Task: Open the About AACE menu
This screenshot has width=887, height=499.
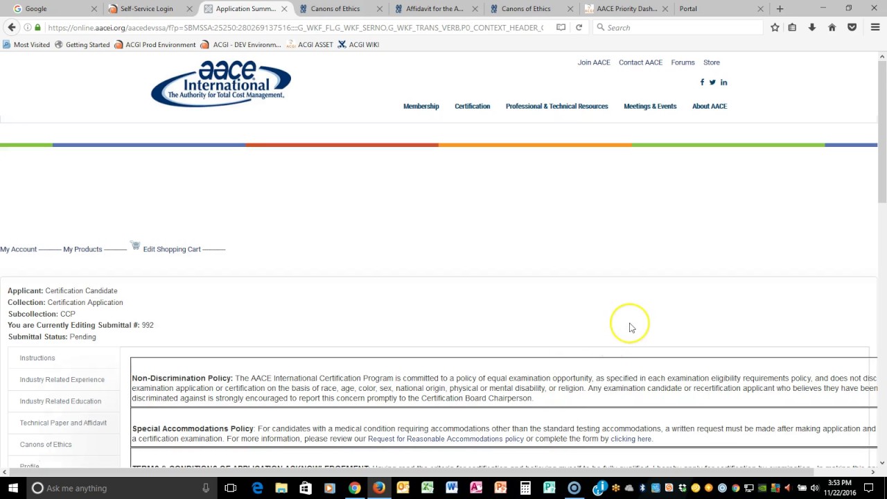Action: 710,106
